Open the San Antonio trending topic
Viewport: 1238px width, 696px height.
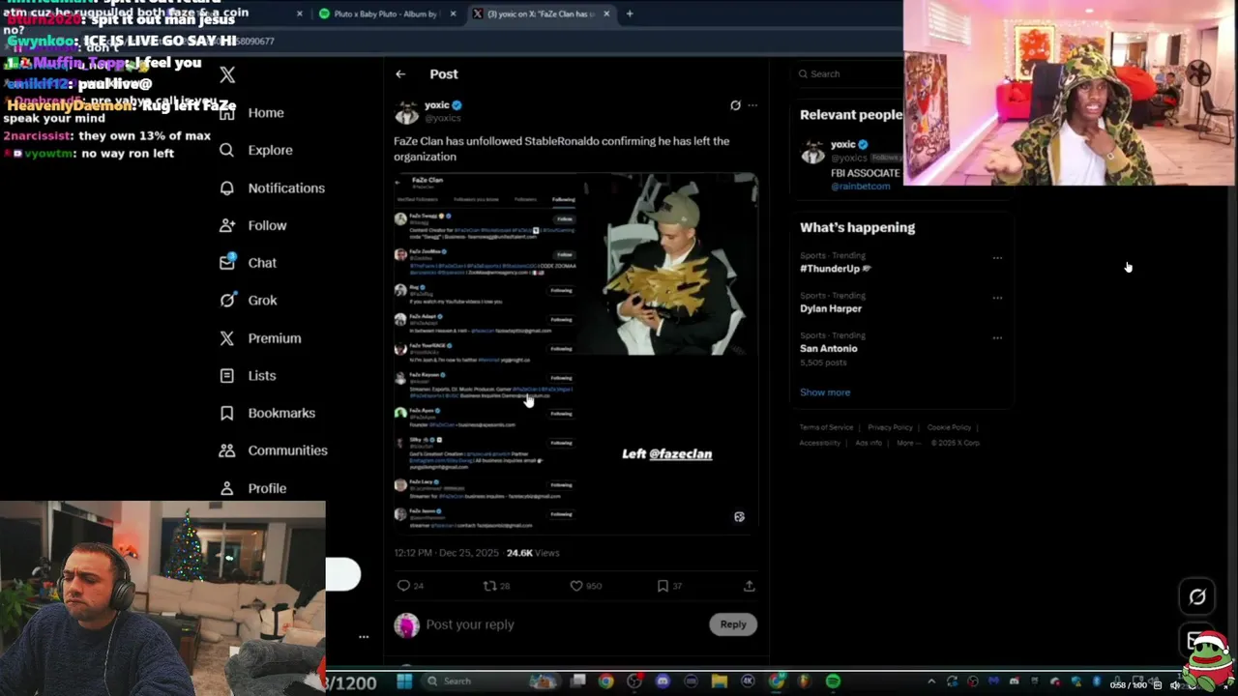tap(828, 349)
